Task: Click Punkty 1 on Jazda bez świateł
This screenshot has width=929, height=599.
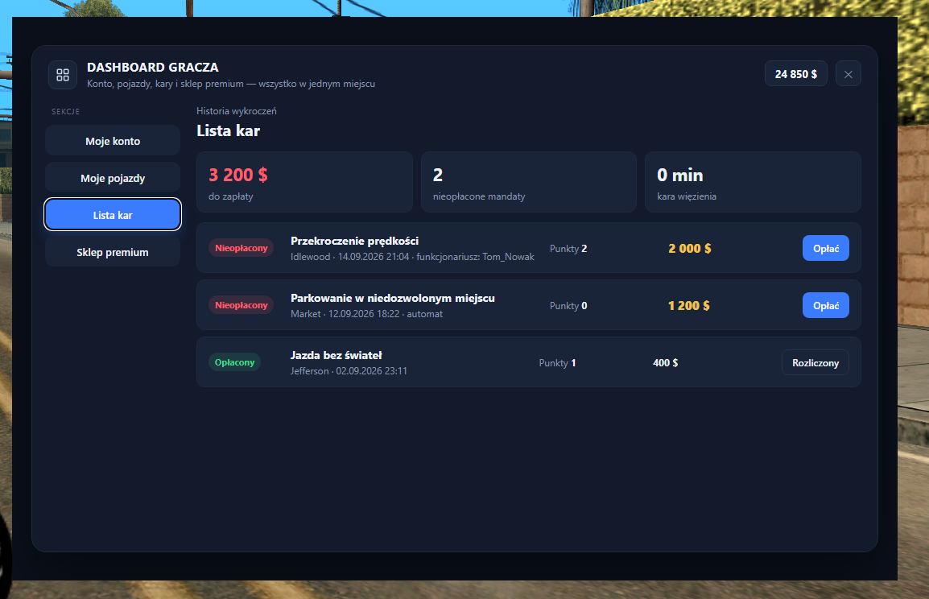Action: [558, 363]
